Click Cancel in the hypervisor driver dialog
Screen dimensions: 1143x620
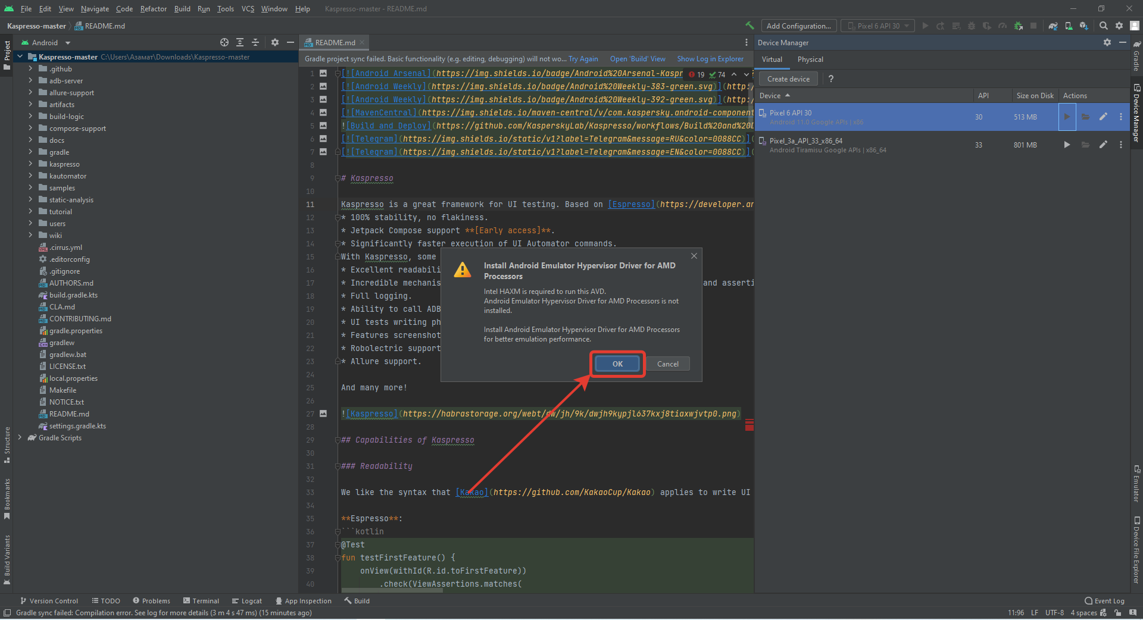[x=667, y=364]
